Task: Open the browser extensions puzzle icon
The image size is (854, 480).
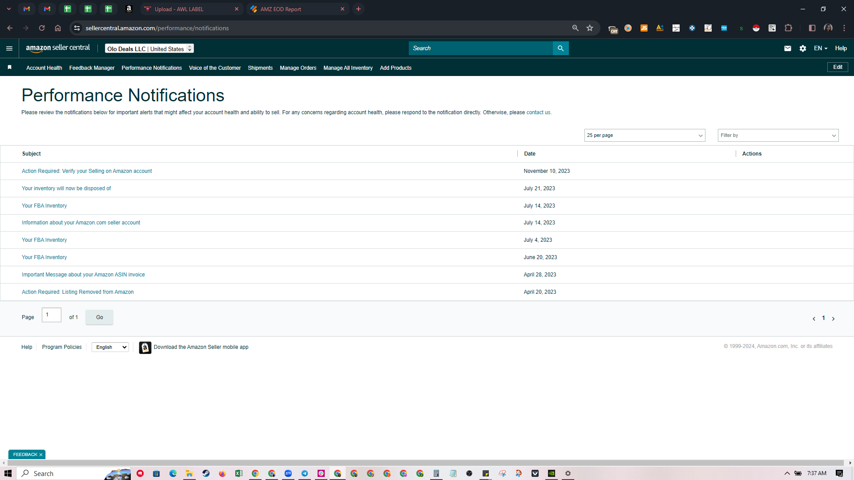Action: coord(789,28)
